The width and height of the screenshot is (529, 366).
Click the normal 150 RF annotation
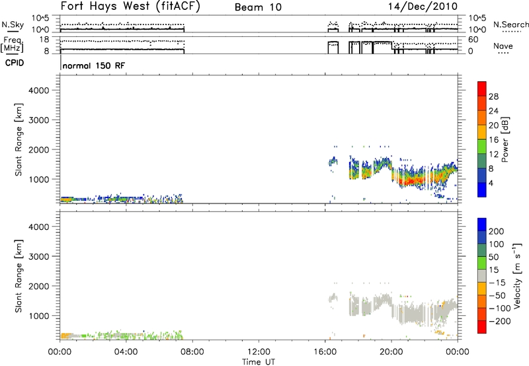coord(93,65)
